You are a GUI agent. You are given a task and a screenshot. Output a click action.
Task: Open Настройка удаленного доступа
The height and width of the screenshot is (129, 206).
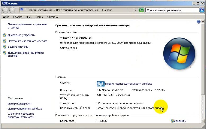[x=28, y=41]
